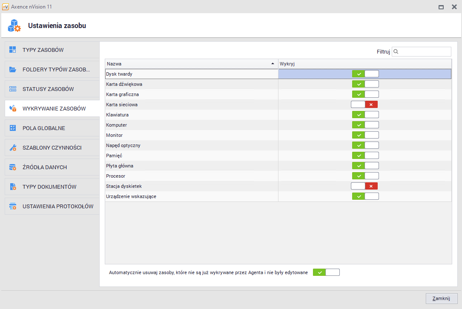Select the Procesor row
The height and width of the screenshot is (309, 462).
(191, 176)
